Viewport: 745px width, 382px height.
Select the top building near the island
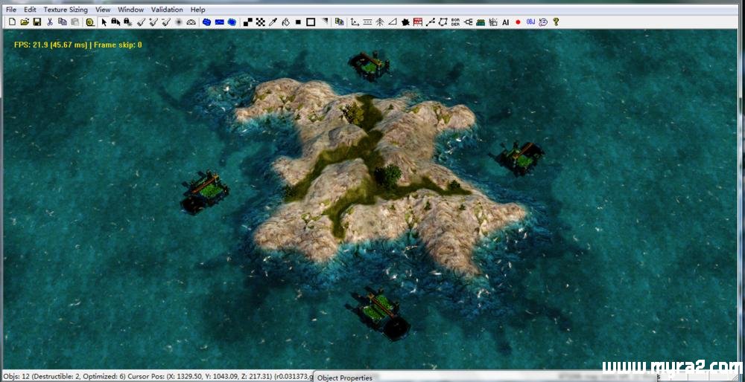(370, 67)
